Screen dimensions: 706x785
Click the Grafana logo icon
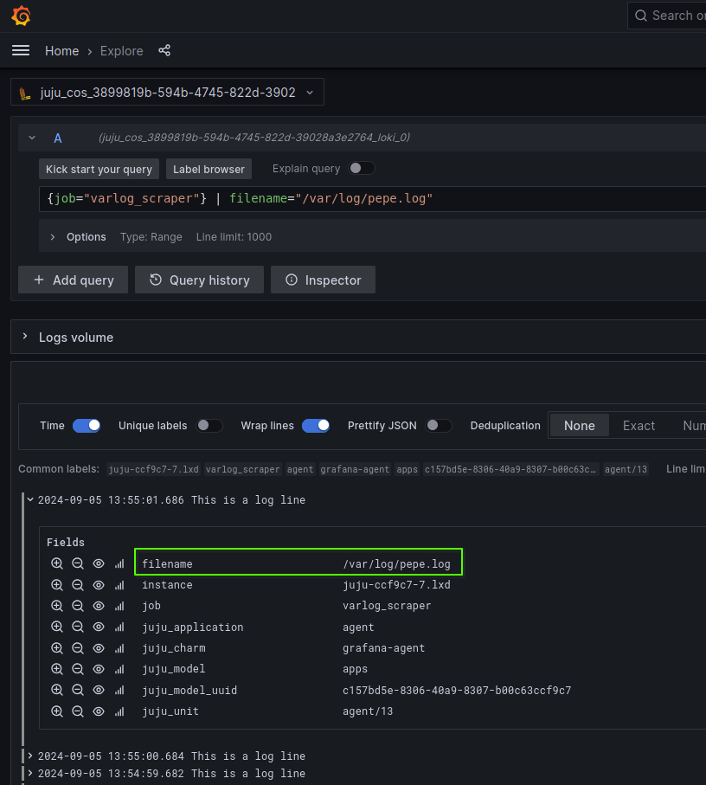click(x=22, y=16)
